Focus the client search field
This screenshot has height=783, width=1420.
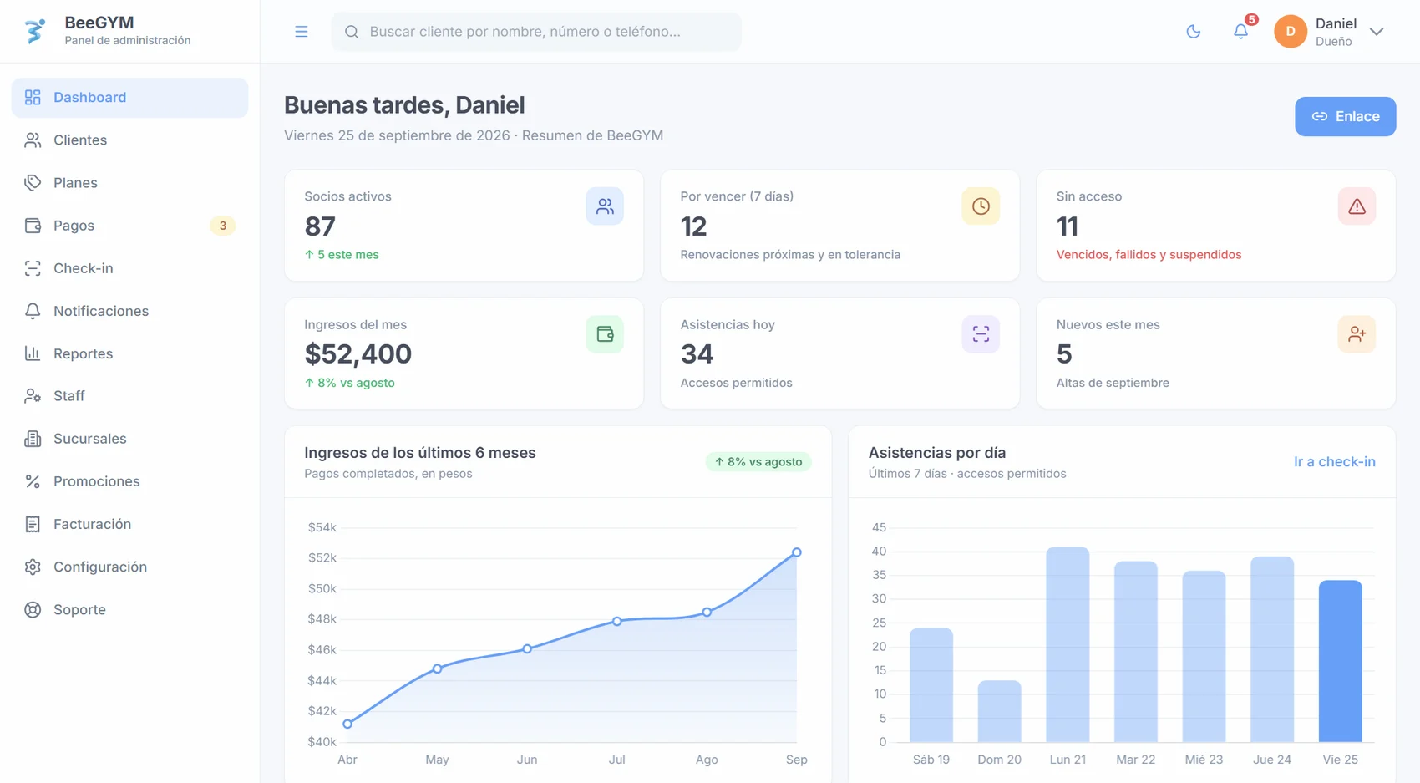536,32
